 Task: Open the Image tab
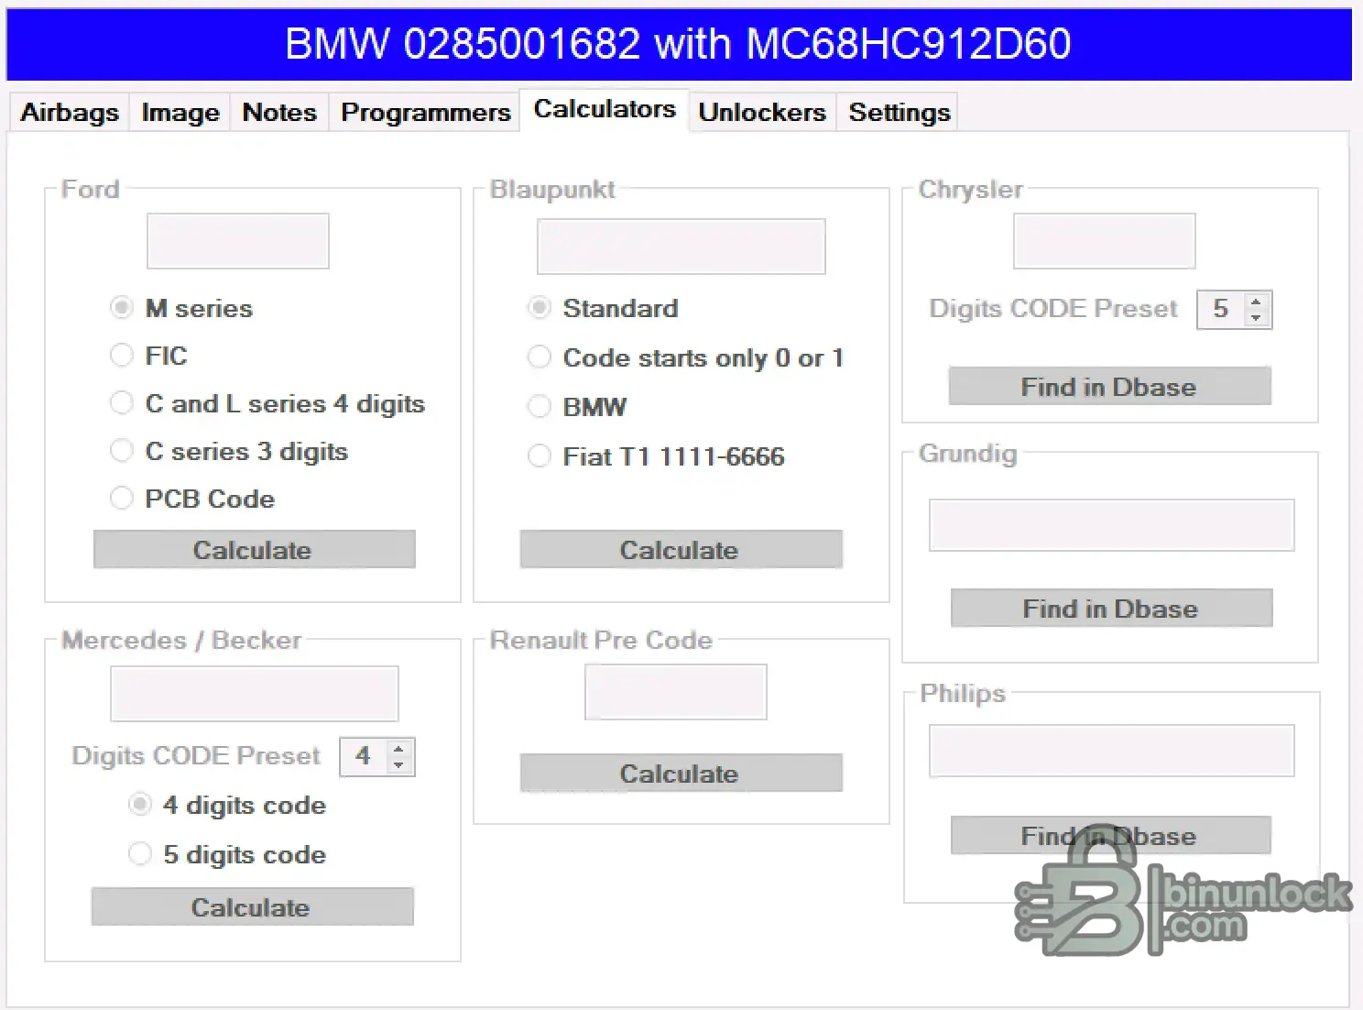[x=180, y=112]
